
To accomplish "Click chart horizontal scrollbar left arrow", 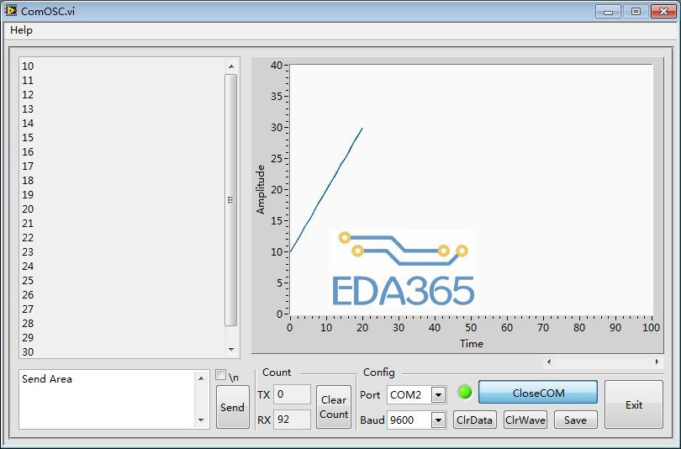I will (549, 362).
